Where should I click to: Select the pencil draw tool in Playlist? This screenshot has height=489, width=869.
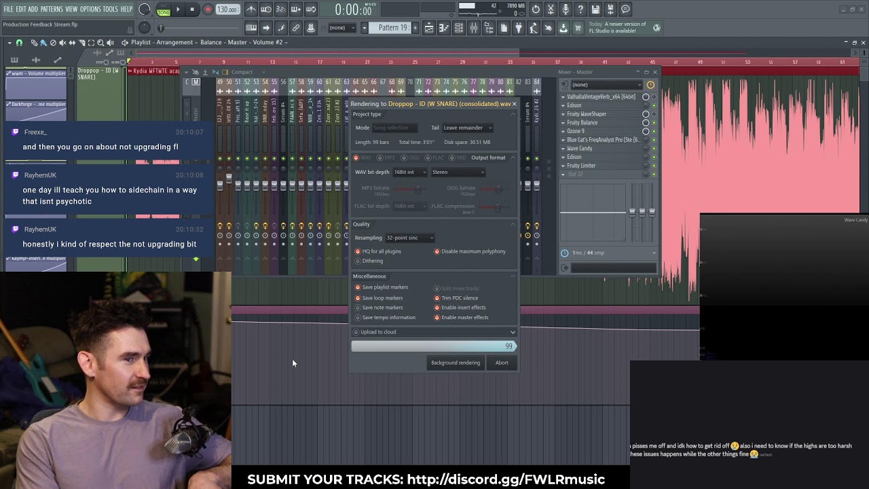[x=34, y=43]
